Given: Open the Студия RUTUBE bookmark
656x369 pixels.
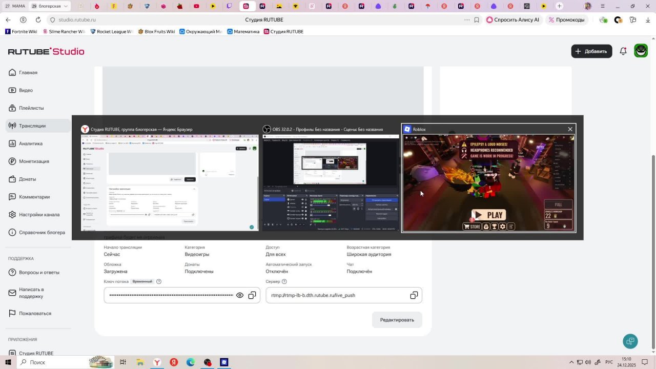Looking at the screenshot, I should click(283, 32).
